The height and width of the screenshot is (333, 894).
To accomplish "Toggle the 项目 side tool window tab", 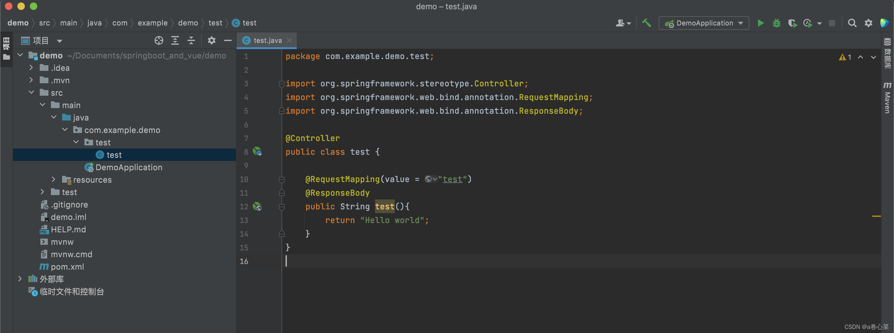I will 6,48.
